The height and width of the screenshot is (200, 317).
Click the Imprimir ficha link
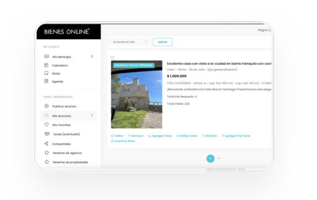tap(123, 141)
